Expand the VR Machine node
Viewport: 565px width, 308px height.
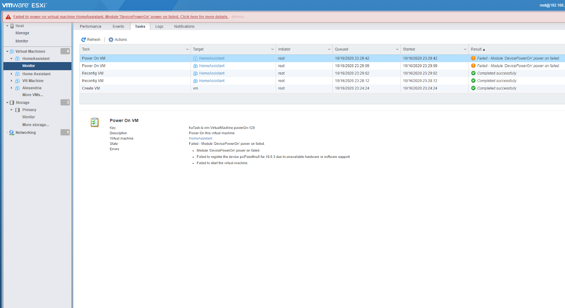(x=11, y=81)
